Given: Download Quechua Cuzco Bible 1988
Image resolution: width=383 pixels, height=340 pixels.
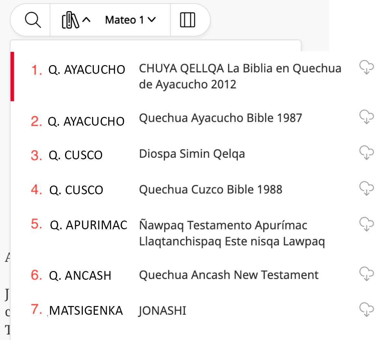Looking at the screenshot, I should [367, 188].
